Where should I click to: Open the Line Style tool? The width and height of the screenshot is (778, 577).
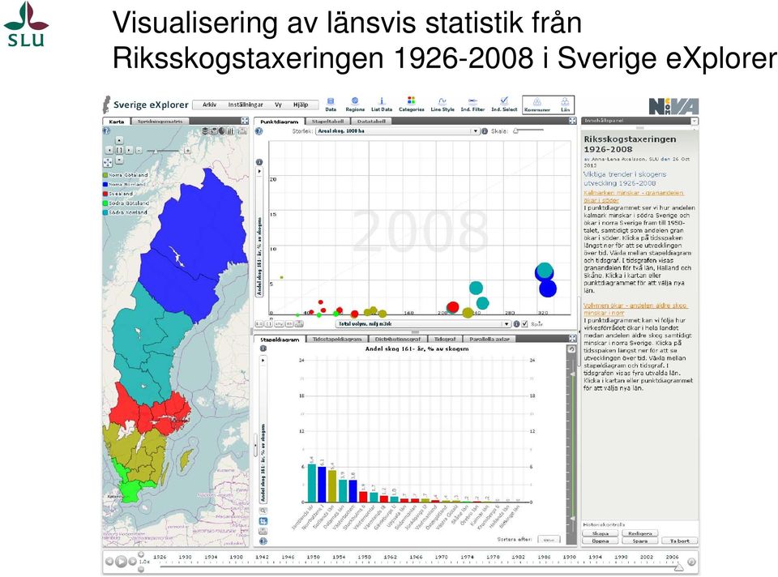click(x=442, y=105)
